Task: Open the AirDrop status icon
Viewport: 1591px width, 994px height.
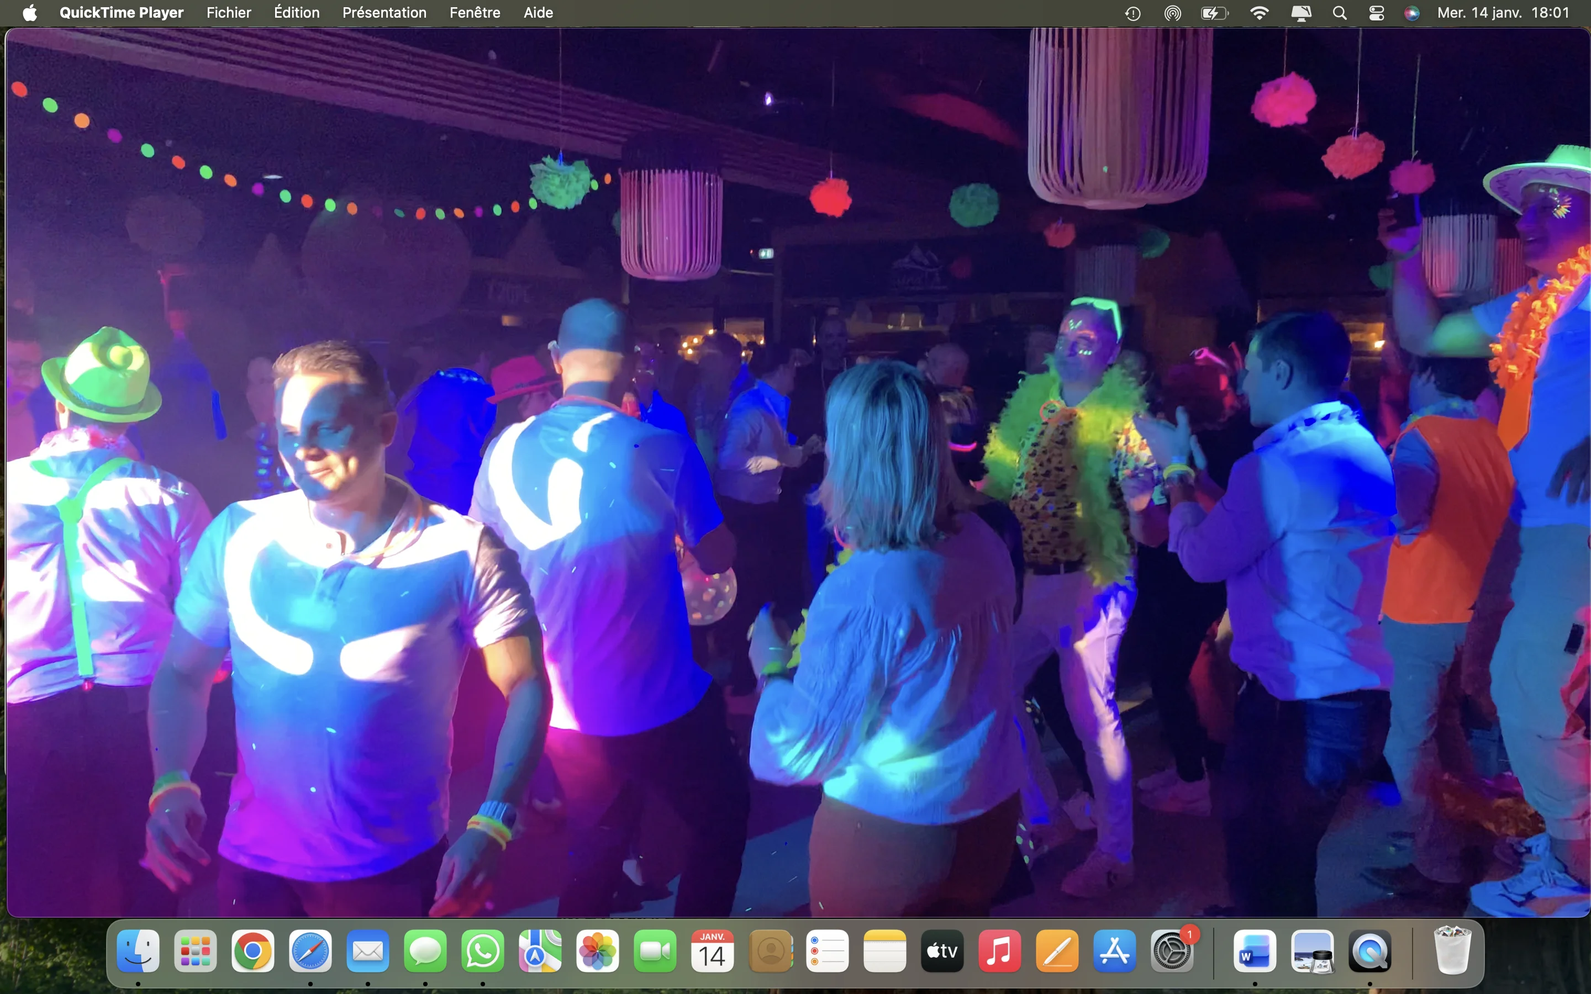Action: tap(1172, 13)
